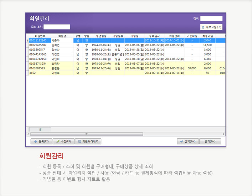Click the 결혼기념일 anniversary type cell
The image size is (252, 196).
coord(118,54)
